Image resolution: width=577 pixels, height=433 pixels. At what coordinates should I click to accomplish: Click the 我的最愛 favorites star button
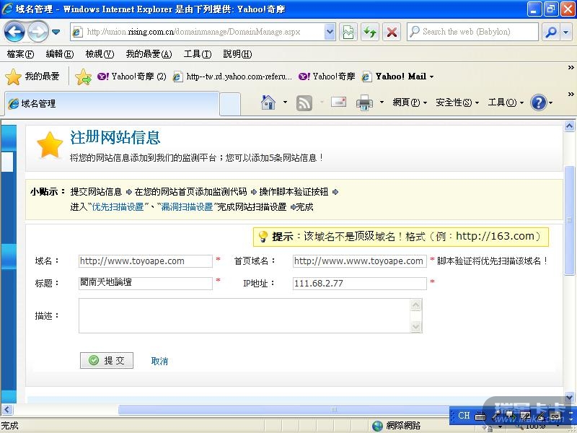32,76
